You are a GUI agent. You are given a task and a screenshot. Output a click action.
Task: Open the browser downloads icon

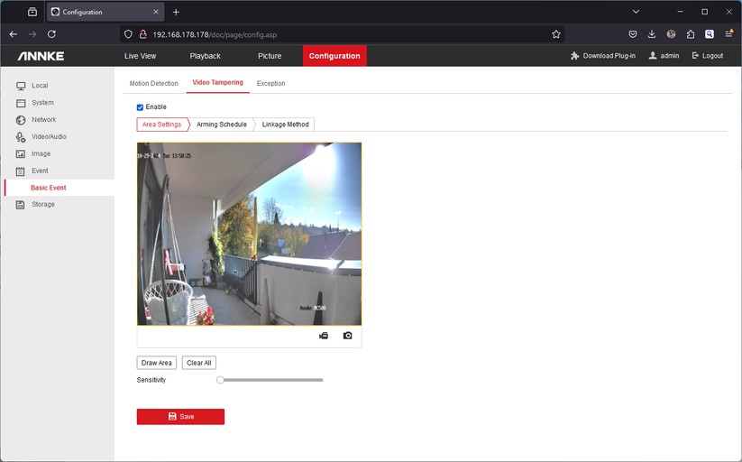[652, 34]
